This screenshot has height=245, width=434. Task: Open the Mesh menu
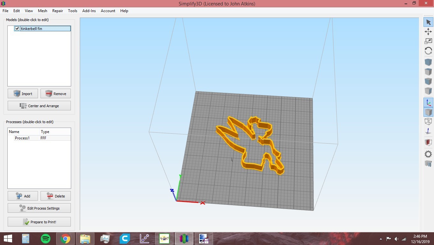pos(42,11)
